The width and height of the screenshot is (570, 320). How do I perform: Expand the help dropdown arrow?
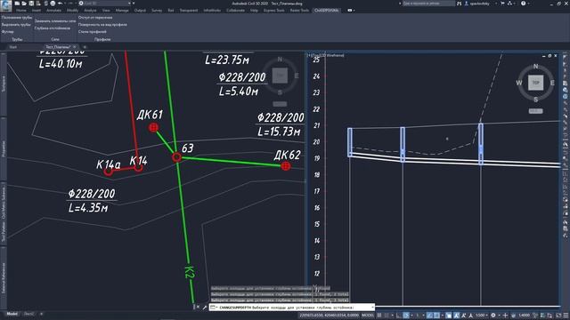(528, 4)
